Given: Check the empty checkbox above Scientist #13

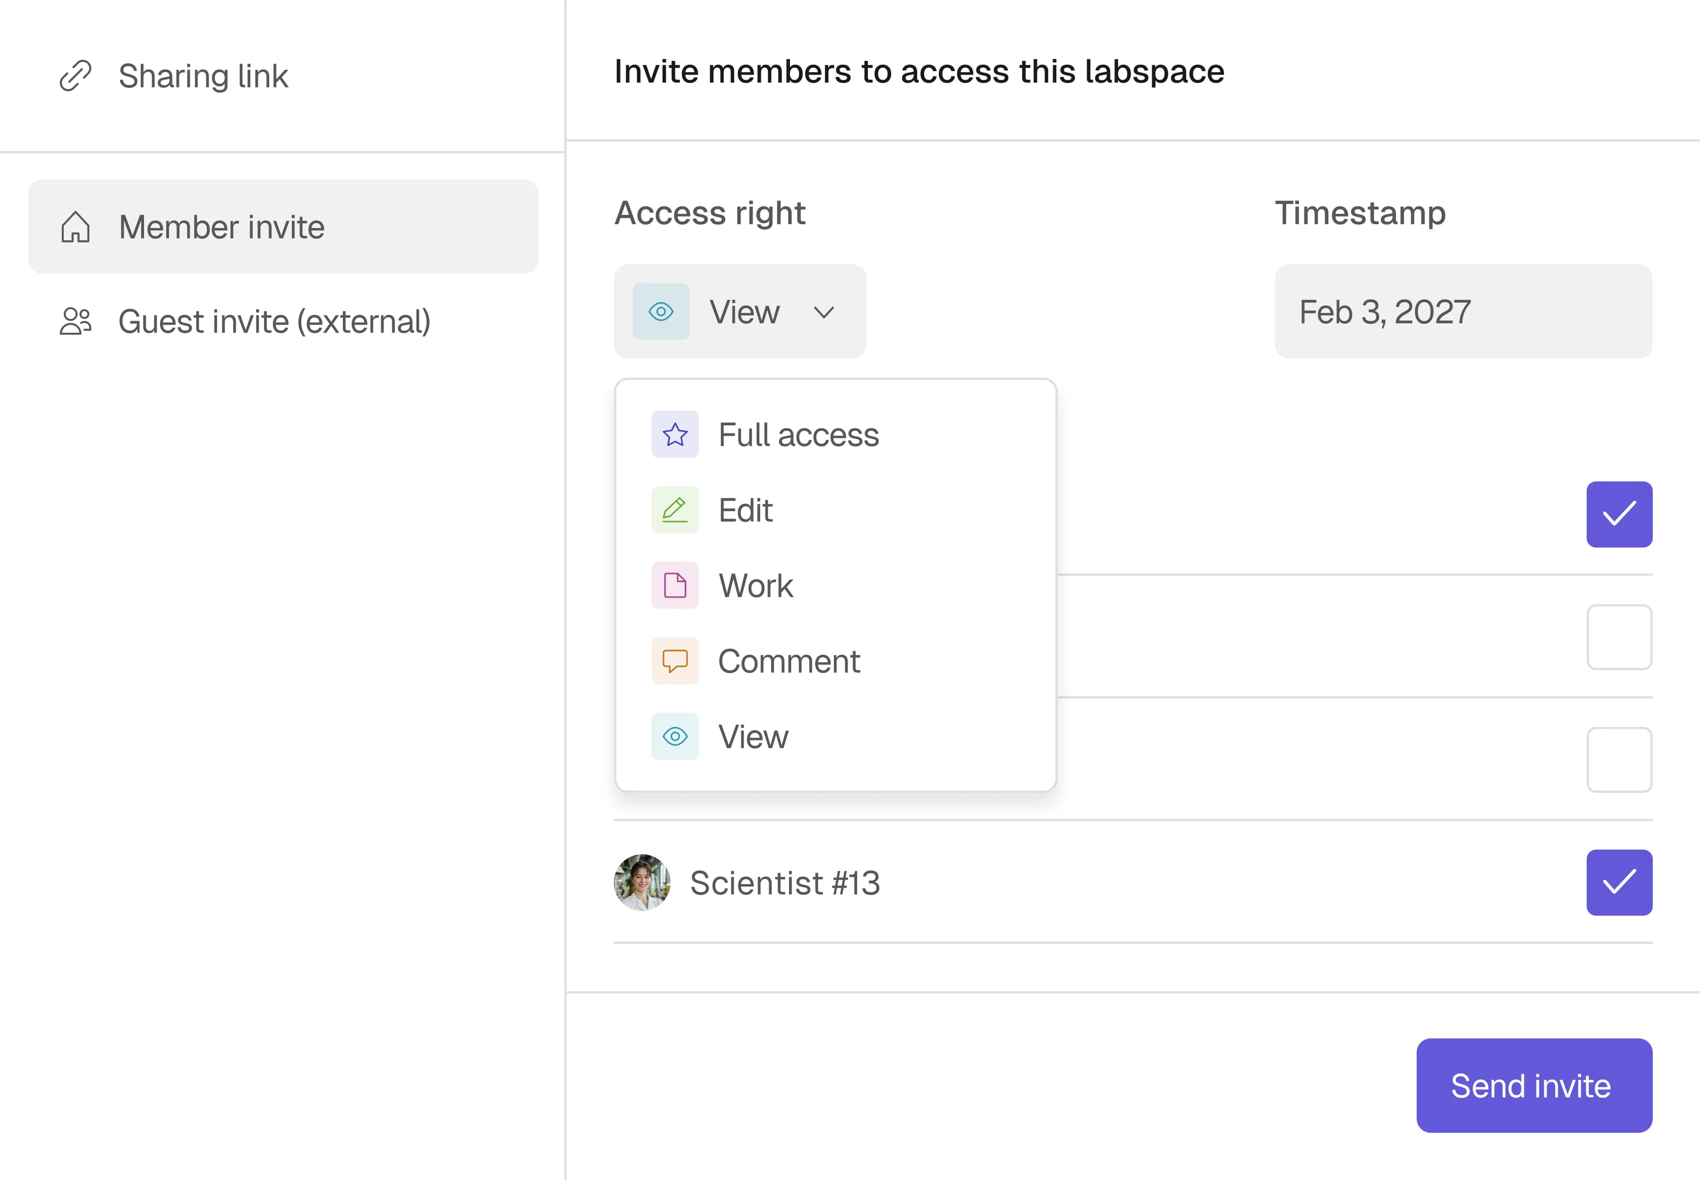Looking at the screenshot, I should (1619, 759).
